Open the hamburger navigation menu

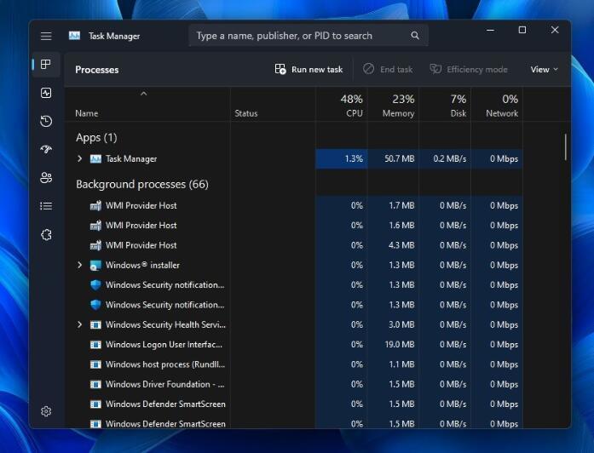pos(46,36)
